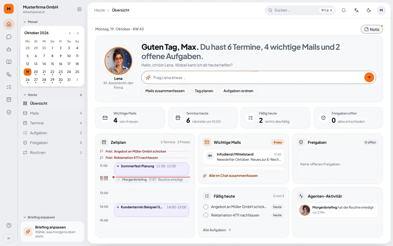Open the tasks checklist icon in the rail
Image resolution: width=393 pixels, height=246 pixels.
click(9, 87)
